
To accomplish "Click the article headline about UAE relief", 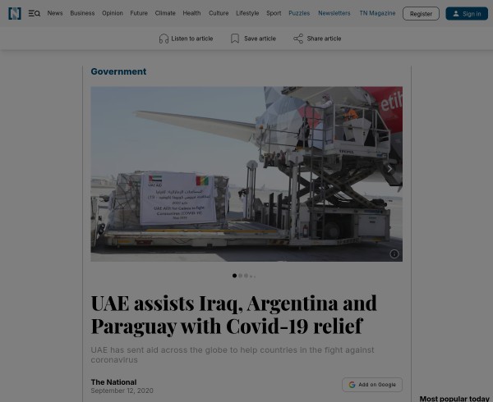I will pos(233,315).
